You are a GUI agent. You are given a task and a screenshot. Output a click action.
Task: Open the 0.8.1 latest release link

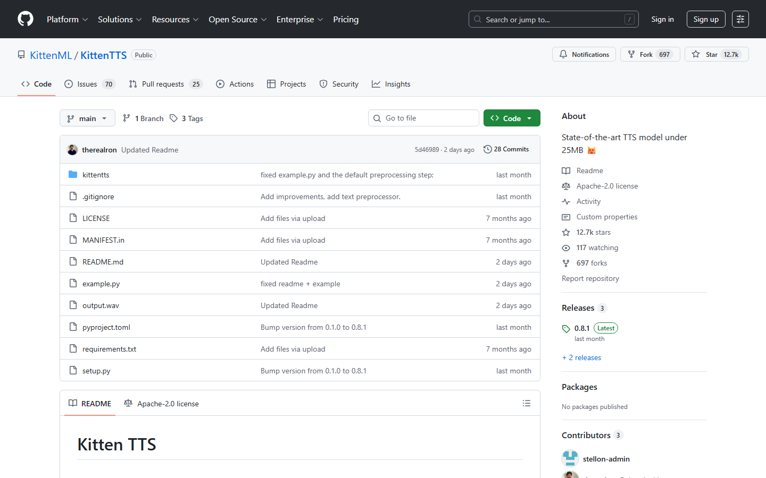click(x=581, y=328)
